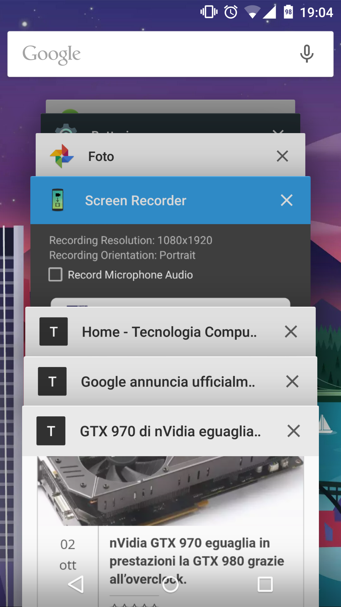Tap the T icon on Home - Tecnologia card
The image size is (341, 607).
(53, 331)
